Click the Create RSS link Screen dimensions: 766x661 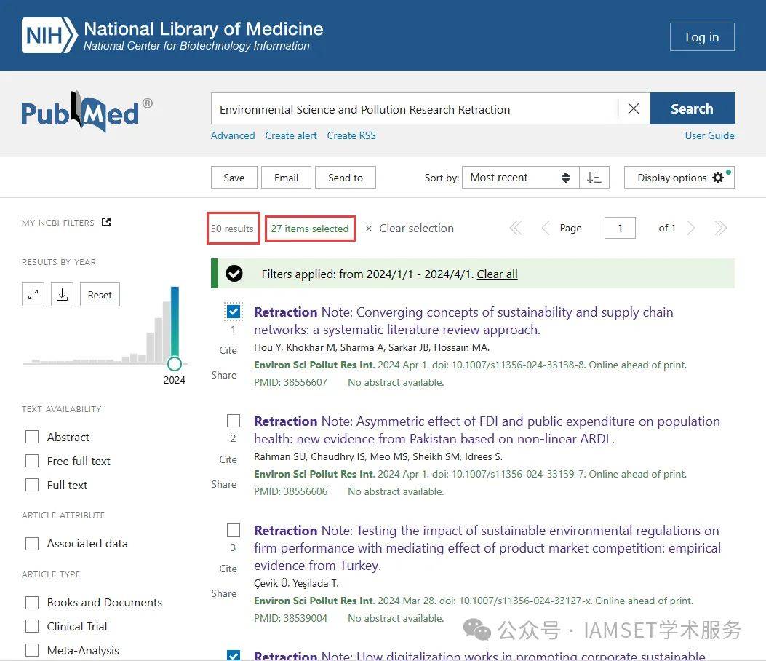[351, 135]
